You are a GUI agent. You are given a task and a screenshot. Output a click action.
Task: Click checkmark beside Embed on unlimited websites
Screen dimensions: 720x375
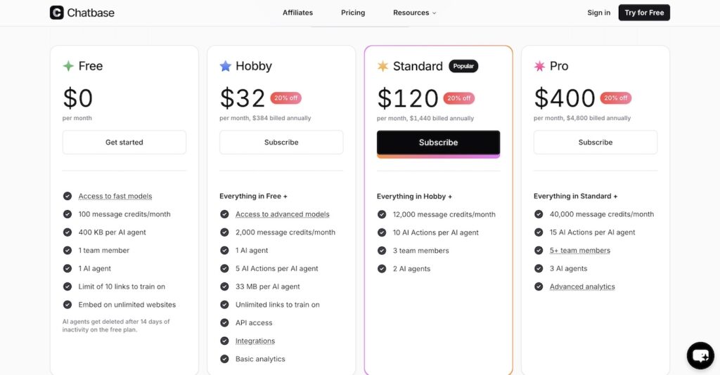point(67,304)
